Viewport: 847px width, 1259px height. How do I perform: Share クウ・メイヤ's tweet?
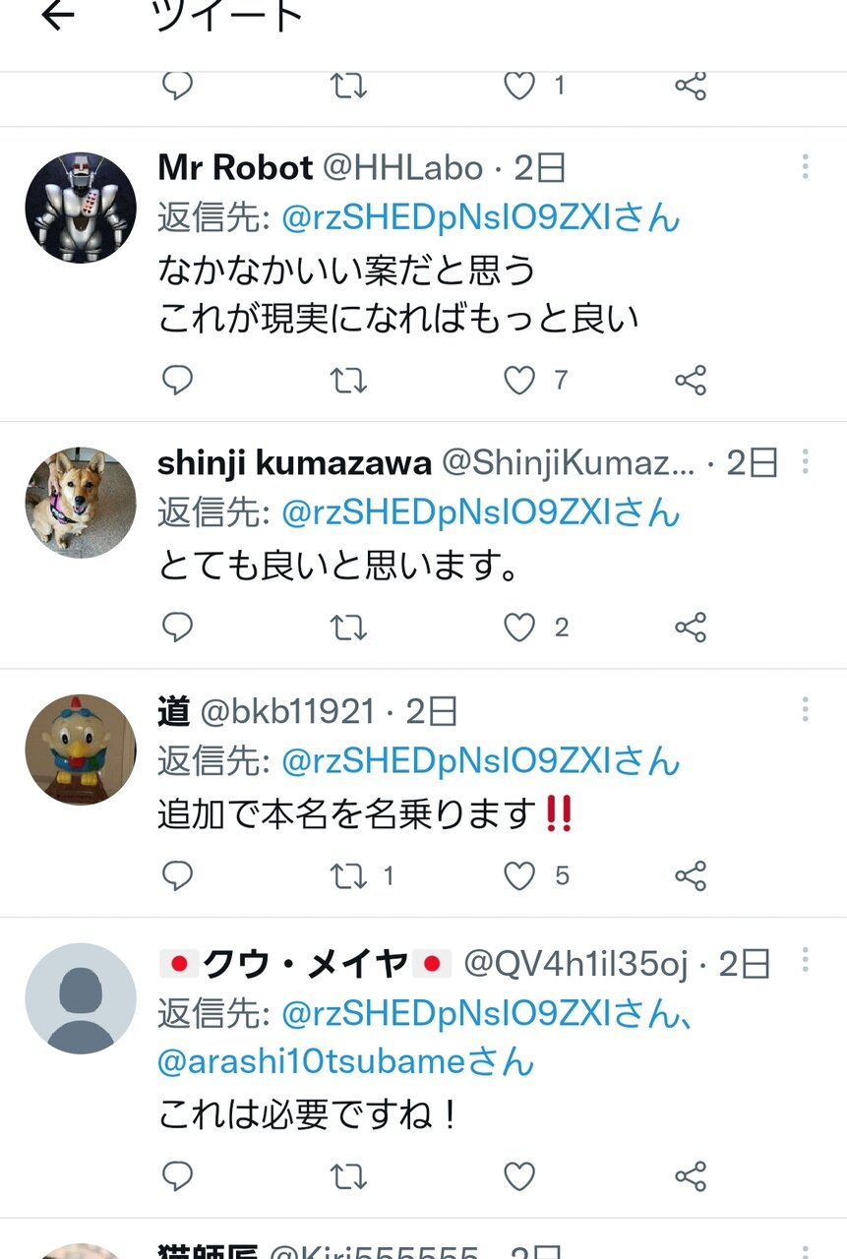pos(691,1175)
